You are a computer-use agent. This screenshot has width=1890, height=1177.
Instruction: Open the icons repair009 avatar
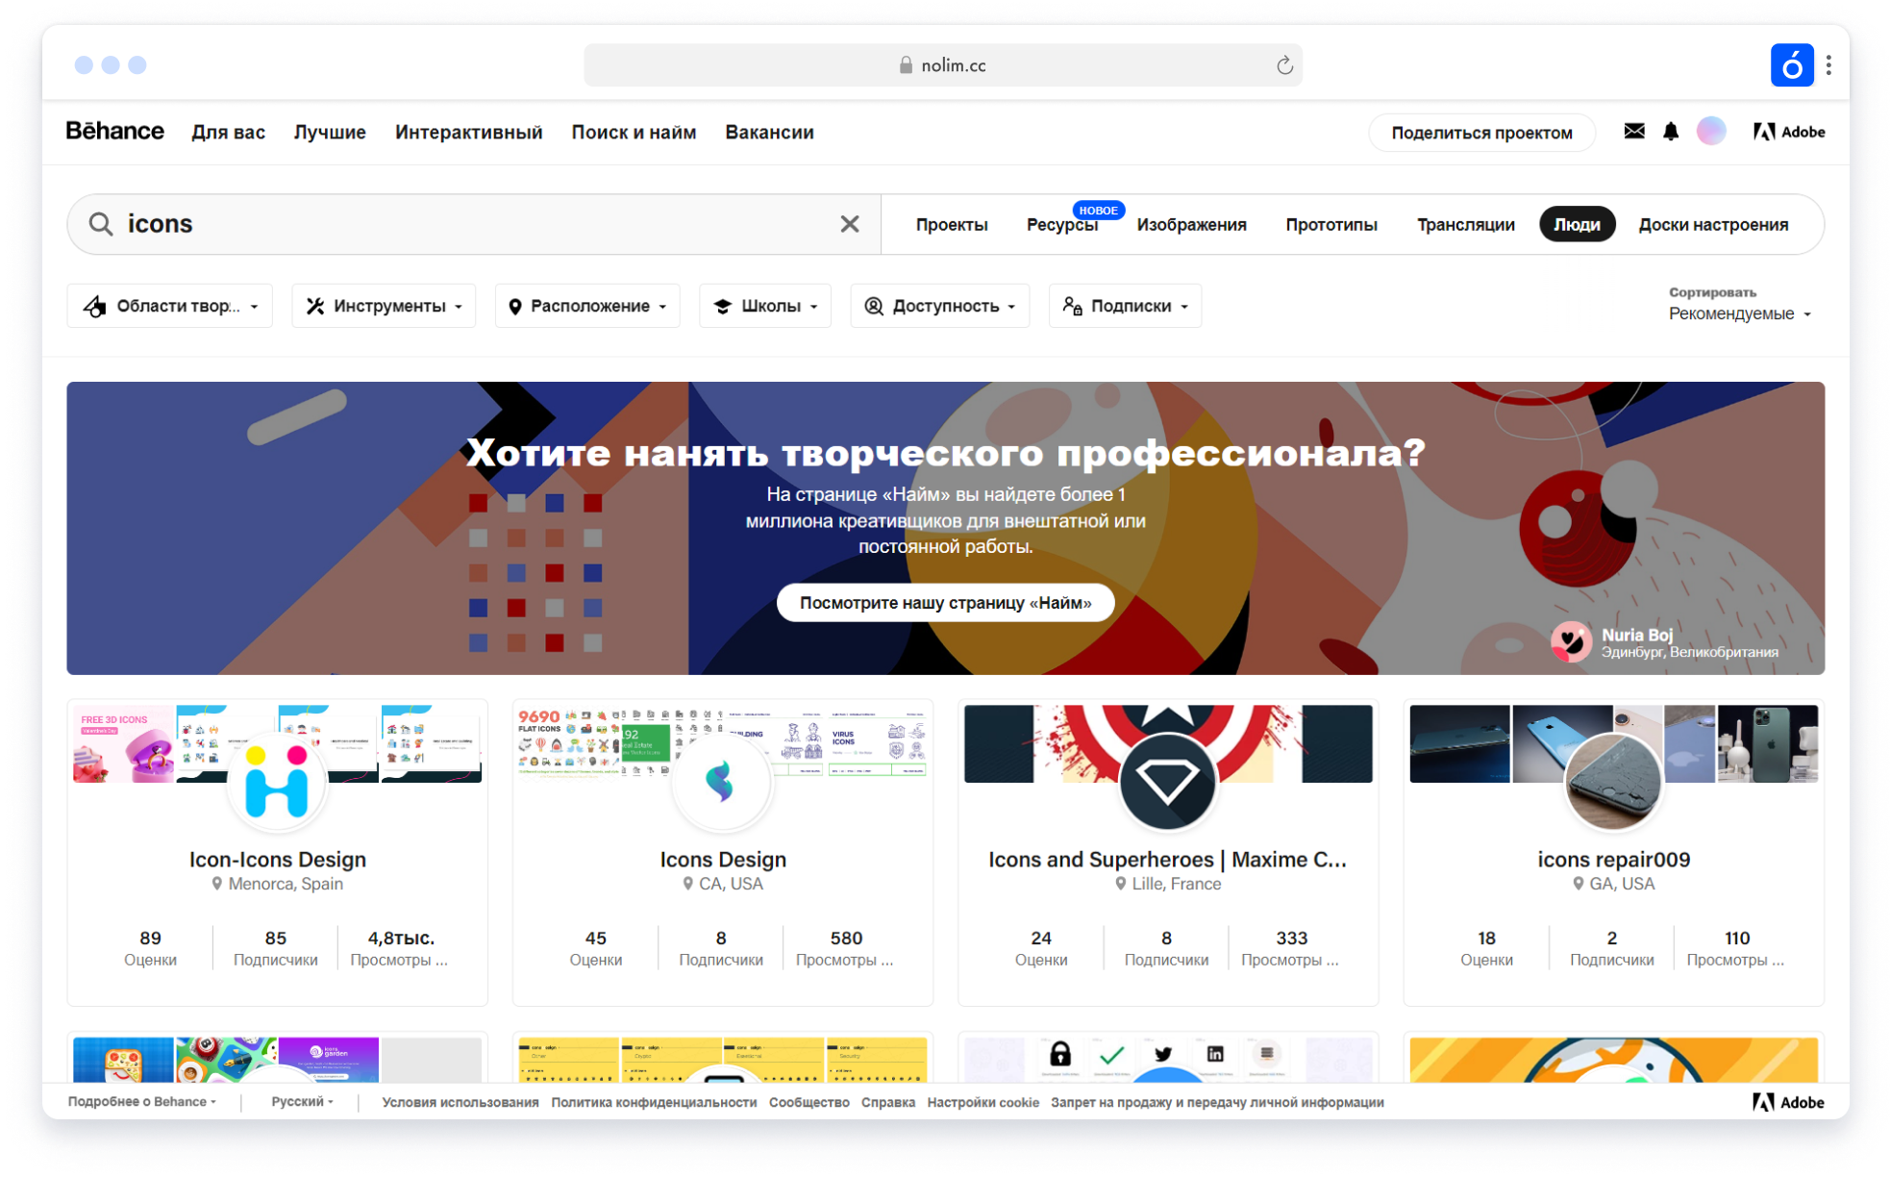[1613, 782]
